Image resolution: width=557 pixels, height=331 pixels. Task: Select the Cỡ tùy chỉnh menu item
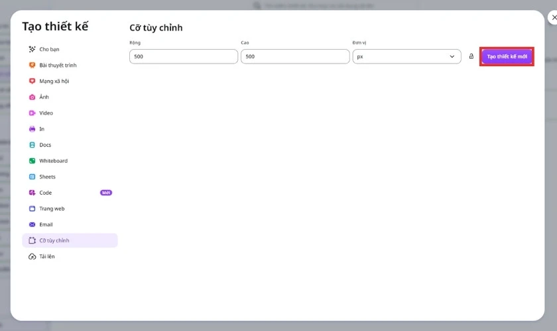70,240
